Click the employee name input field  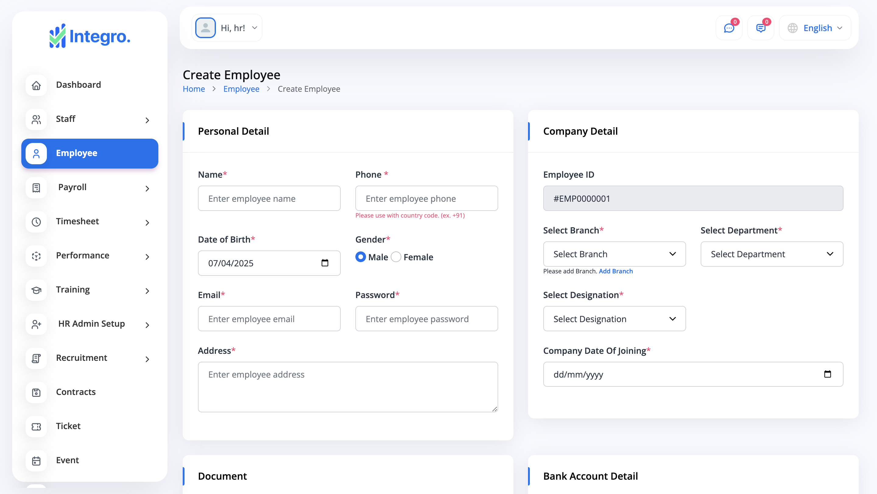tap(269, 198)
